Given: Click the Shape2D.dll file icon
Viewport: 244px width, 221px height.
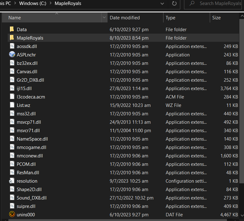Looking at the screenshot, I should pyautogui.click(x=12, y=189).
